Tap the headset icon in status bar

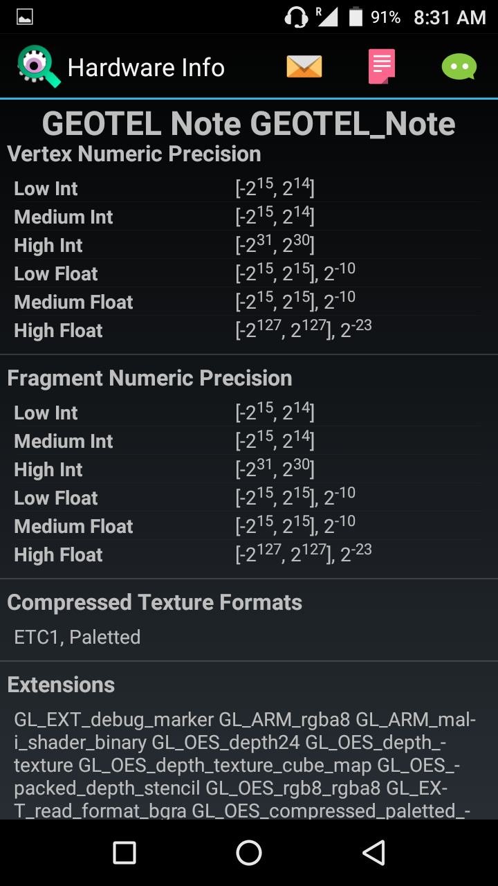click(296, 17)
